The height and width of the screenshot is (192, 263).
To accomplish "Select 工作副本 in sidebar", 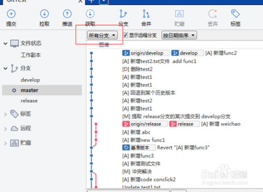I will (31, 55).
